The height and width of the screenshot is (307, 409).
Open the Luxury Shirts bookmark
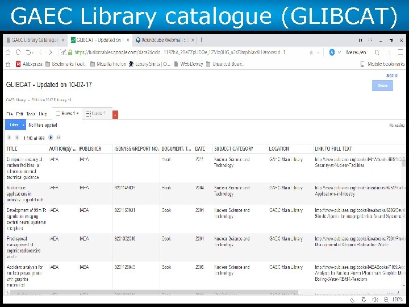(x=150, y=64)
